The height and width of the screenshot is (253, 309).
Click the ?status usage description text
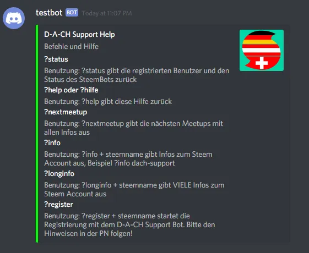[137, 75]
